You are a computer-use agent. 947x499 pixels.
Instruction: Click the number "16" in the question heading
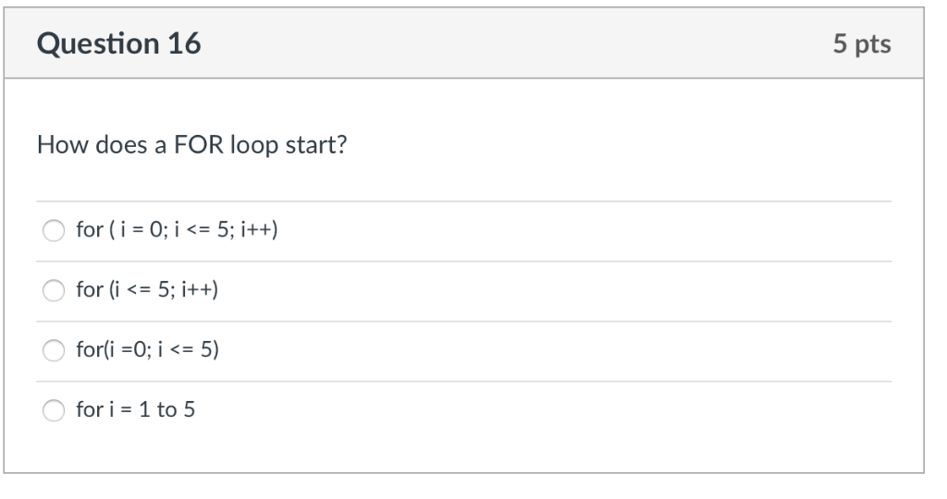tap(184, 43)
